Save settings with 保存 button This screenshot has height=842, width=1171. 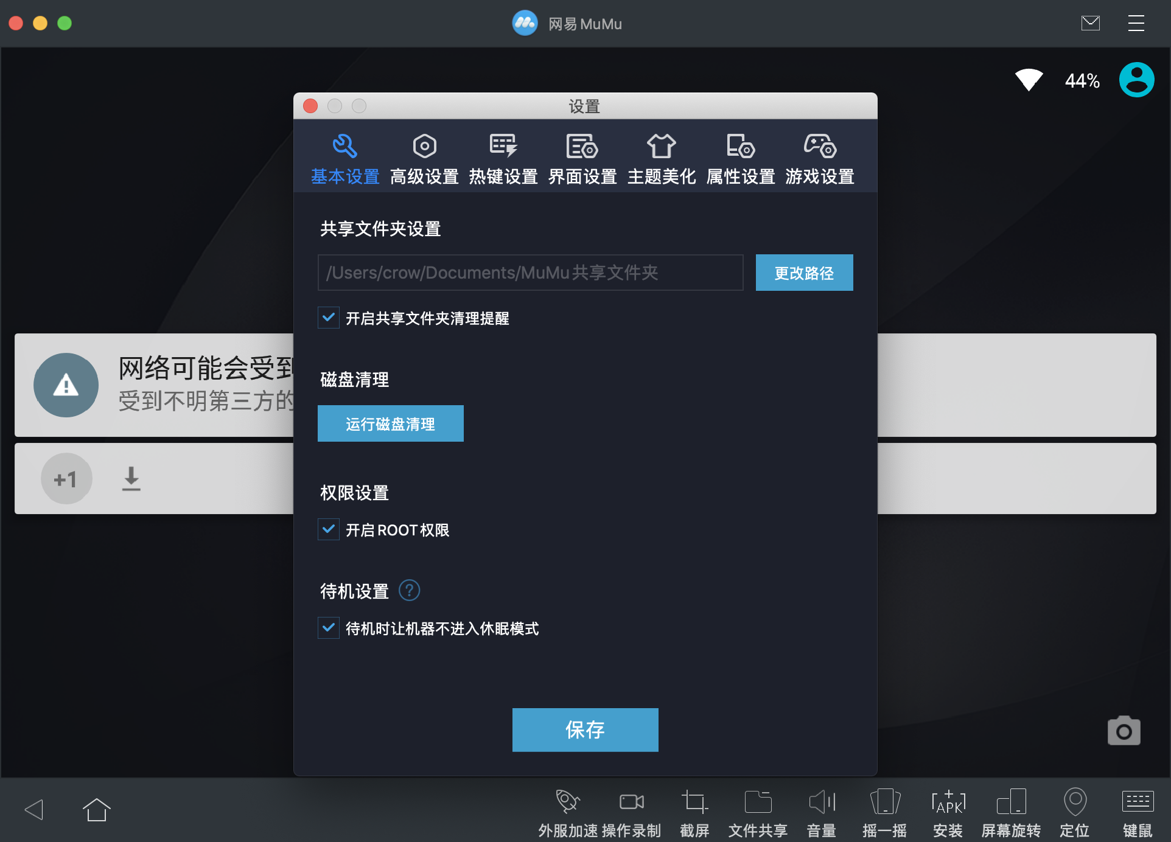585,729
